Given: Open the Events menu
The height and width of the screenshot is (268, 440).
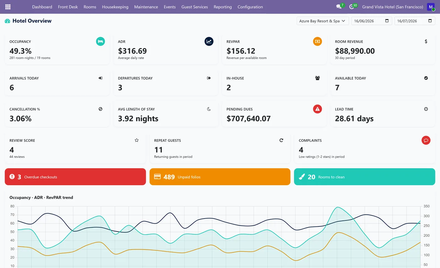Looking at the screenshot, I should [170, 7].
